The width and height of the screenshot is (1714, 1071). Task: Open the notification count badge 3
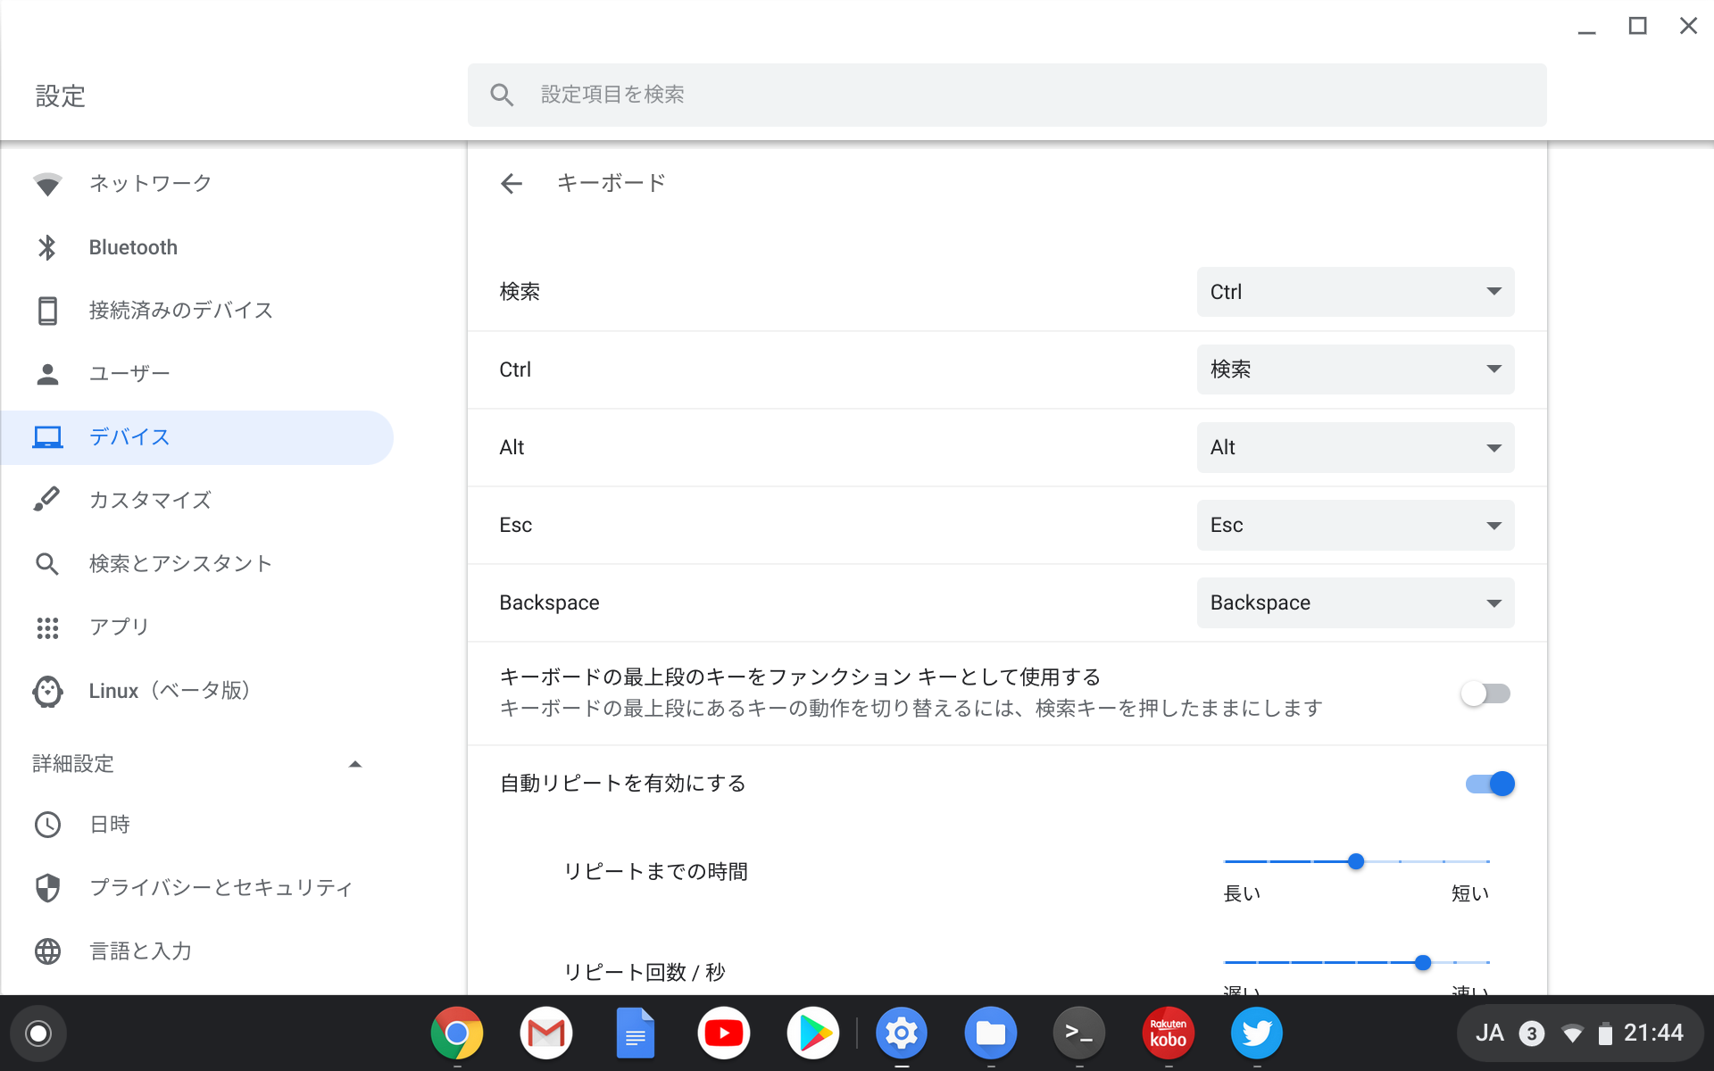click(x=1532, y=1034)
